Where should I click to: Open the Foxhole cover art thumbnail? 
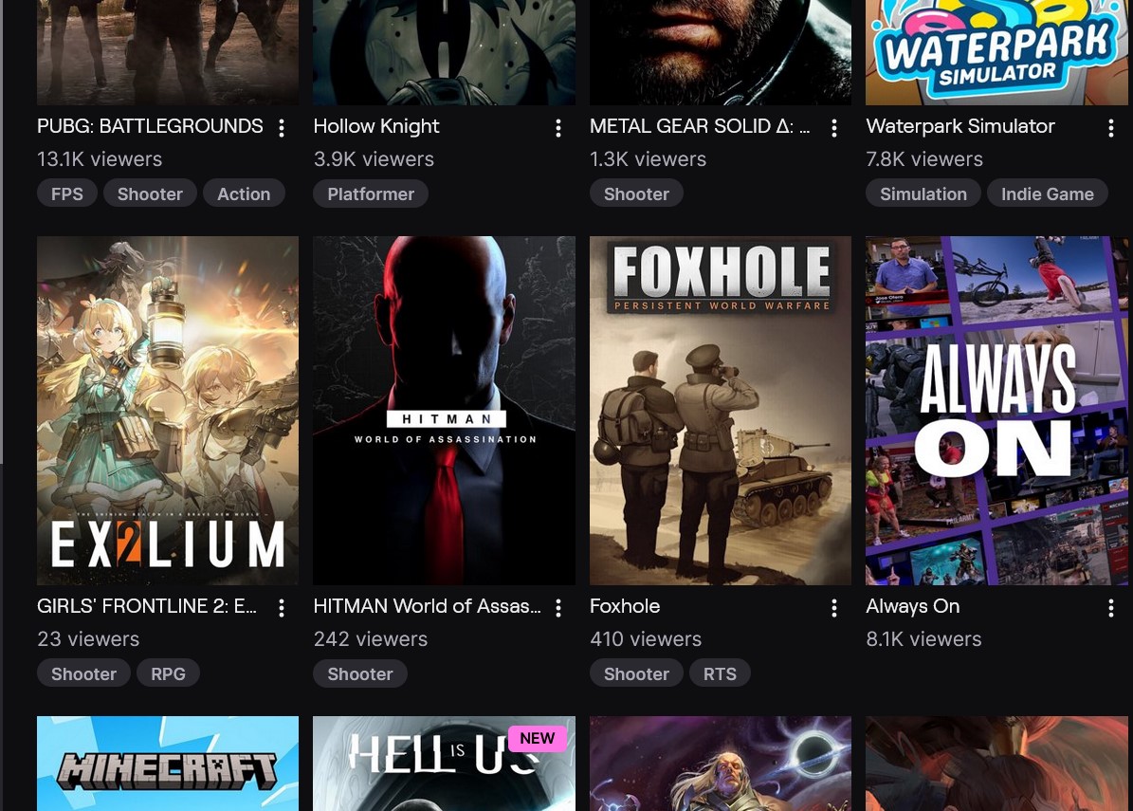coord(721,411)
